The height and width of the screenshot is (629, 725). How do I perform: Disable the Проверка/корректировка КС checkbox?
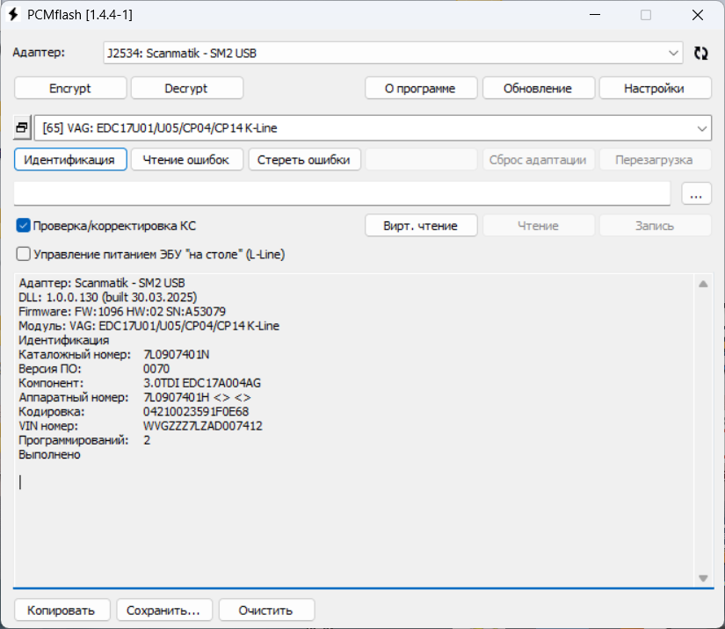click(x=24, y=226)
